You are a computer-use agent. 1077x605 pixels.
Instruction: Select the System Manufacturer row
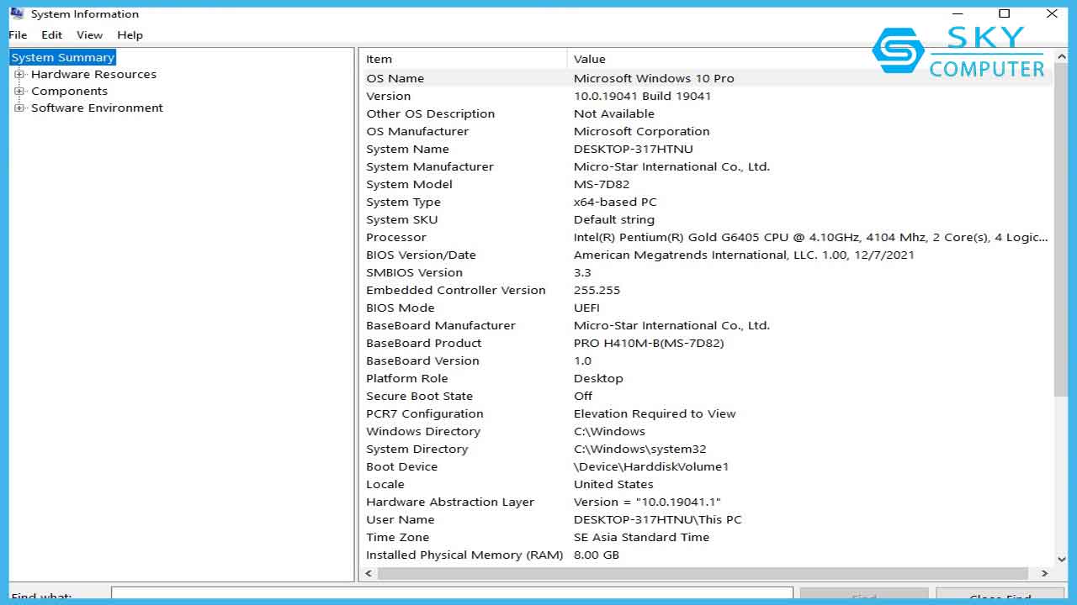(707, 166)
